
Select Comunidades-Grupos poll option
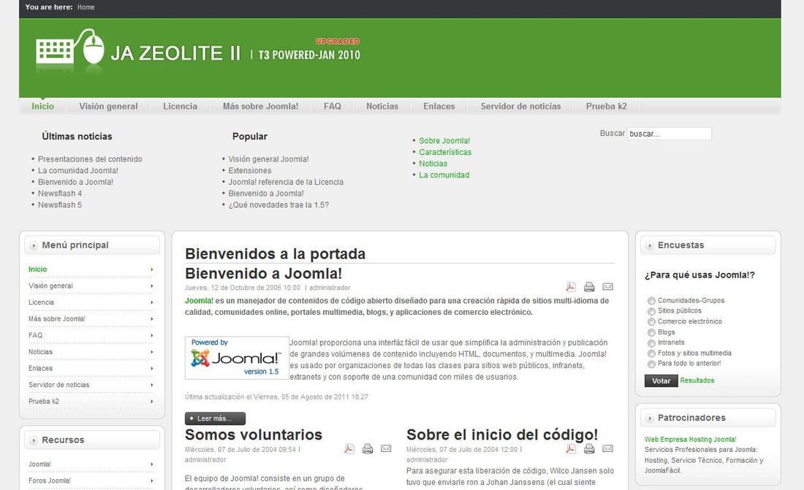point(651,301)
